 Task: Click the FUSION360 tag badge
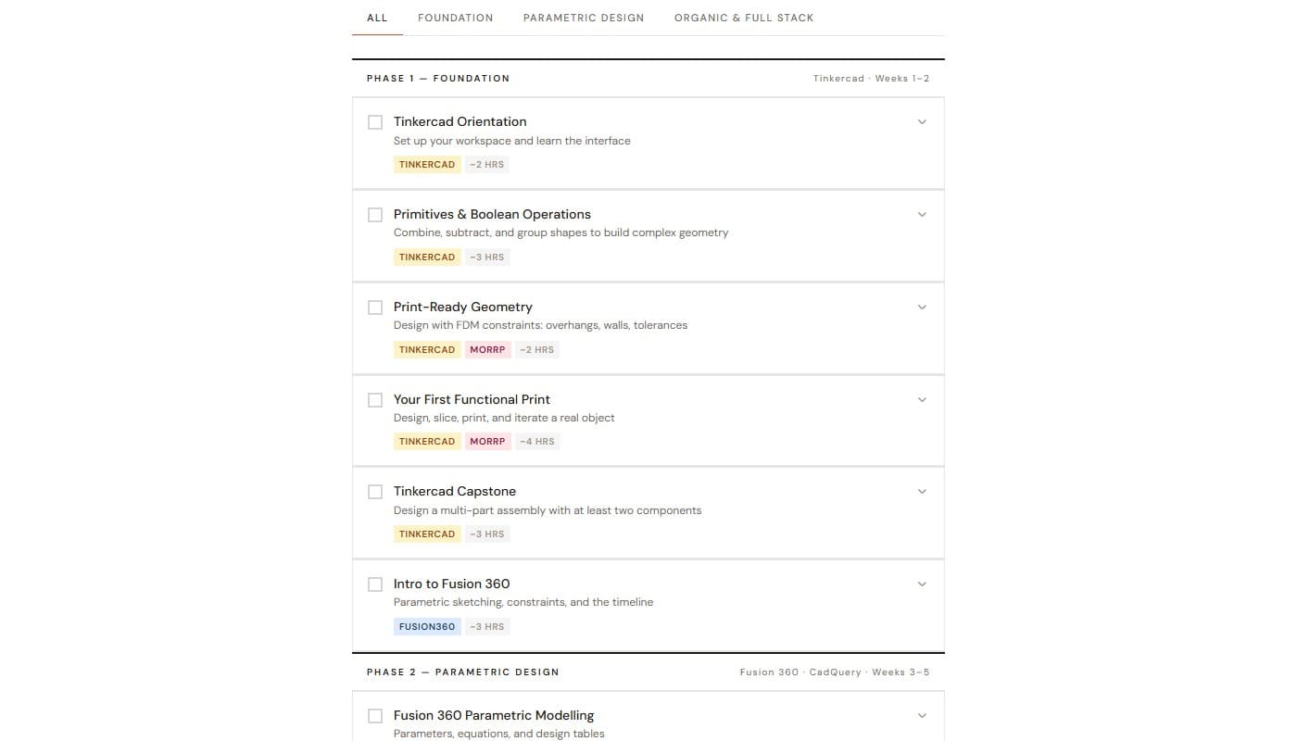point(427,627)
